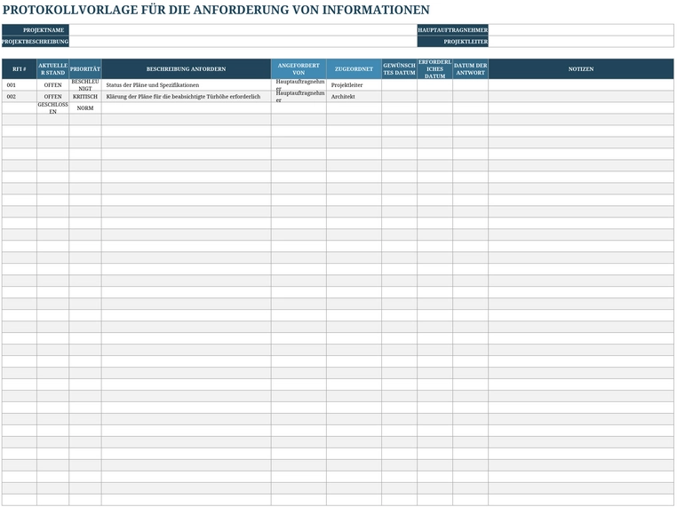Select the PRIORITÄT column header

click(85, 69)
